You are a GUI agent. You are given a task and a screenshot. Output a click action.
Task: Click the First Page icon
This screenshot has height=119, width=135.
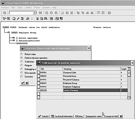tap(78, 13)
